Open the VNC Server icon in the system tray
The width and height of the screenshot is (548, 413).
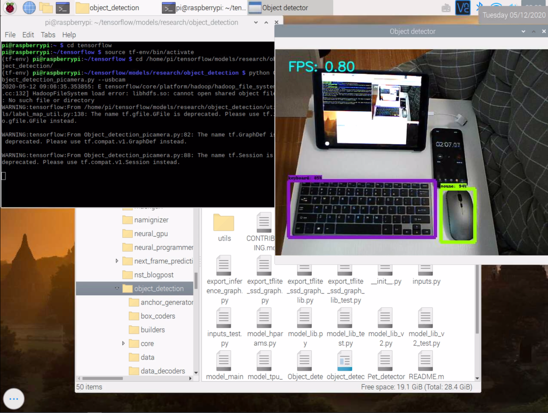[462, 7]
